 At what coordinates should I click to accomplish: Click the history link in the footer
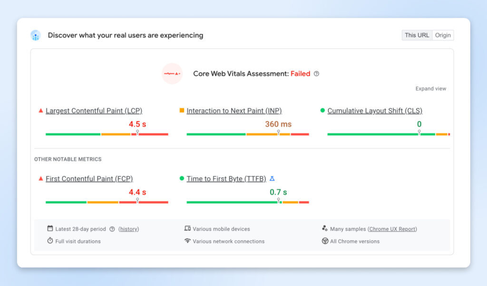tap(128, 229)
